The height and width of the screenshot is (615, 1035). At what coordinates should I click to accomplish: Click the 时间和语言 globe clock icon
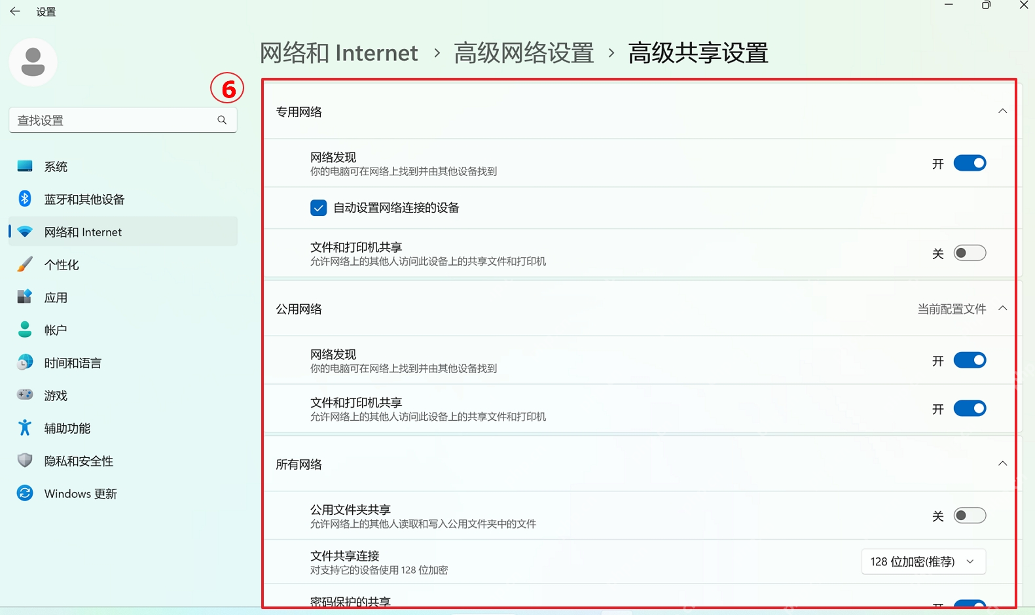25,362
